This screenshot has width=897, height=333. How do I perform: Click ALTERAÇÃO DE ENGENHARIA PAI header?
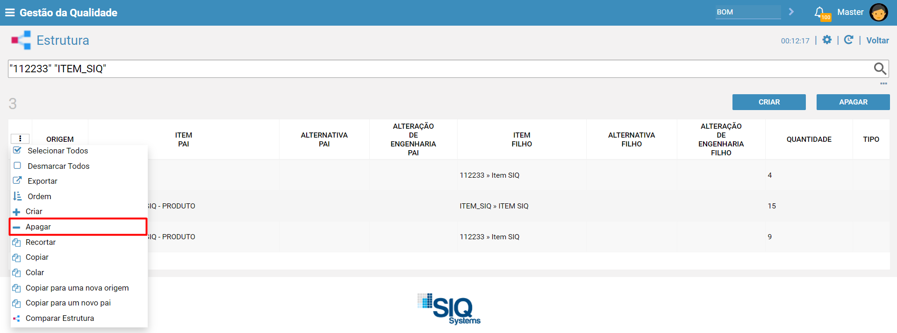coord(413,139)
